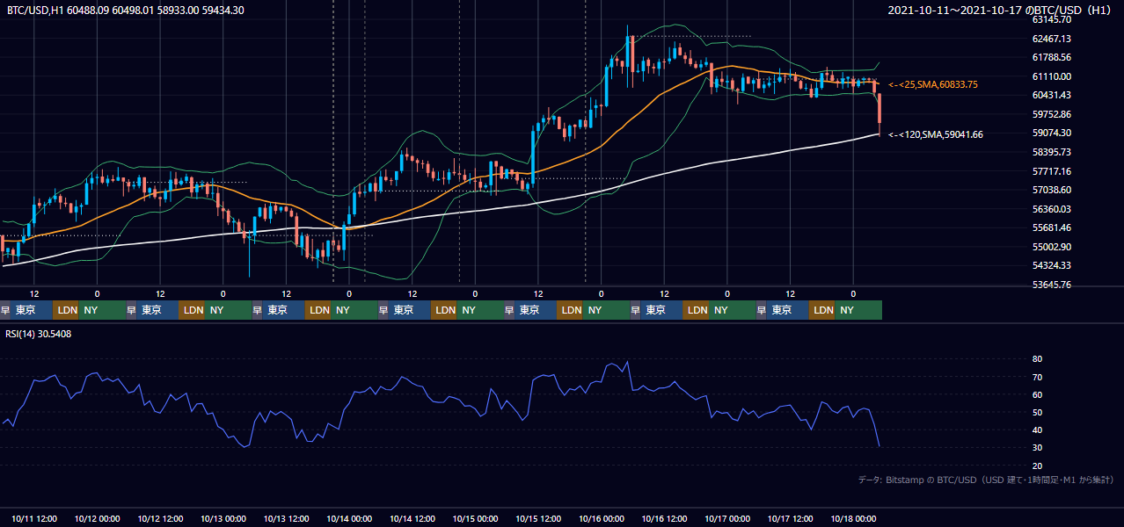Select the 120 SMA label 59041.66
Screen dimensions: 1124x527
pyautogui.click(x=936, y=134)
